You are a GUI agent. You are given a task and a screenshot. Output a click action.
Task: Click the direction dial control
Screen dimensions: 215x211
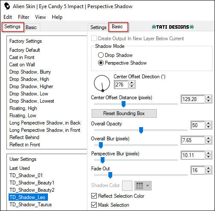click(x=102, y=83)
